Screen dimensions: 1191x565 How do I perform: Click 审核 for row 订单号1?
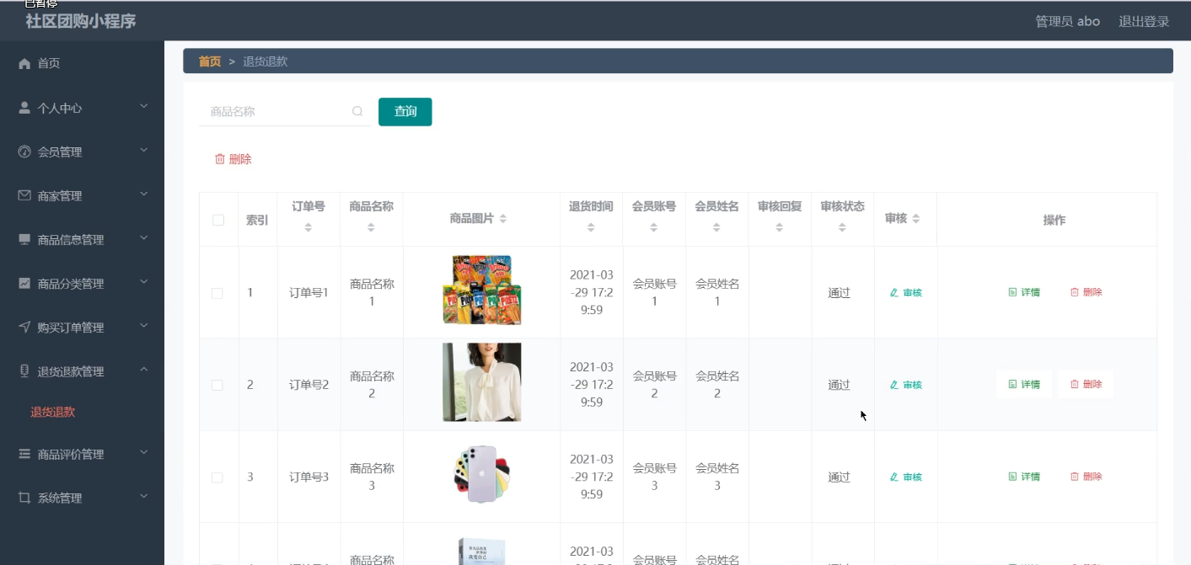pyautogui.click(x=906, y=293)
